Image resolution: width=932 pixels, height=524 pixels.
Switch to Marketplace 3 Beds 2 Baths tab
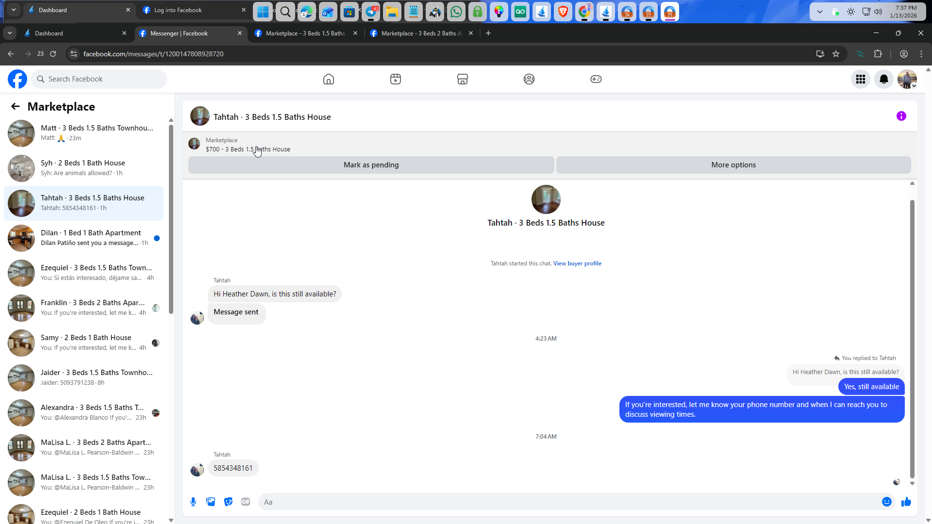click(x=420, y=33)
